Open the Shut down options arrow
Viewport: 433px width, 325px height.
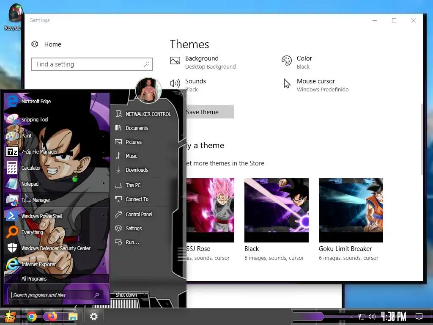145,295
